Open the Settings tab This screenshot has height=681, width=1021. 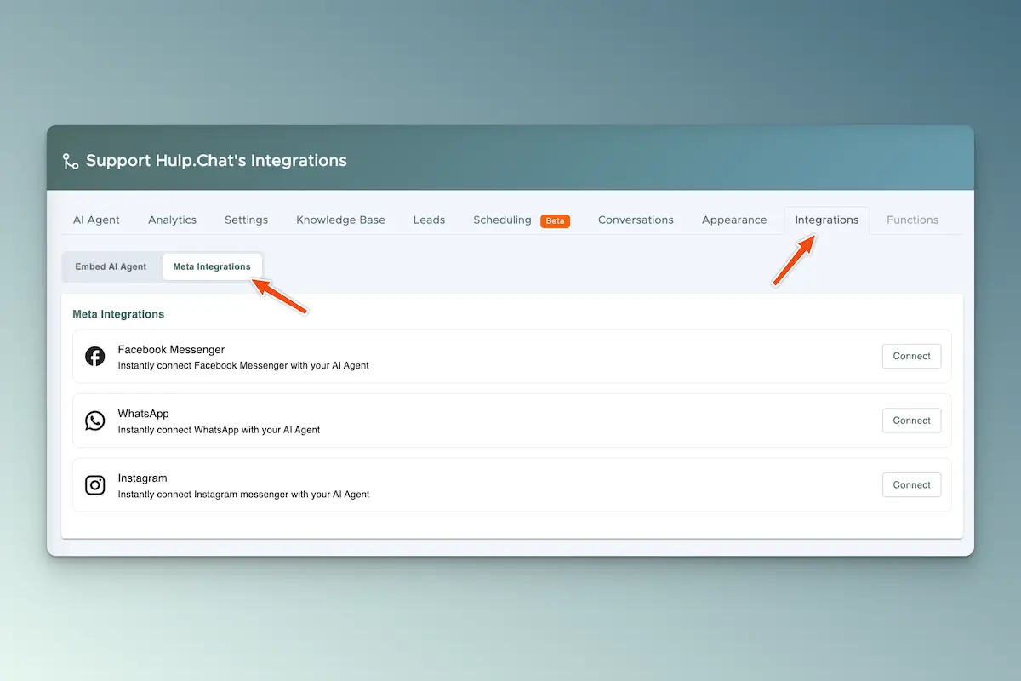point(246,220)
